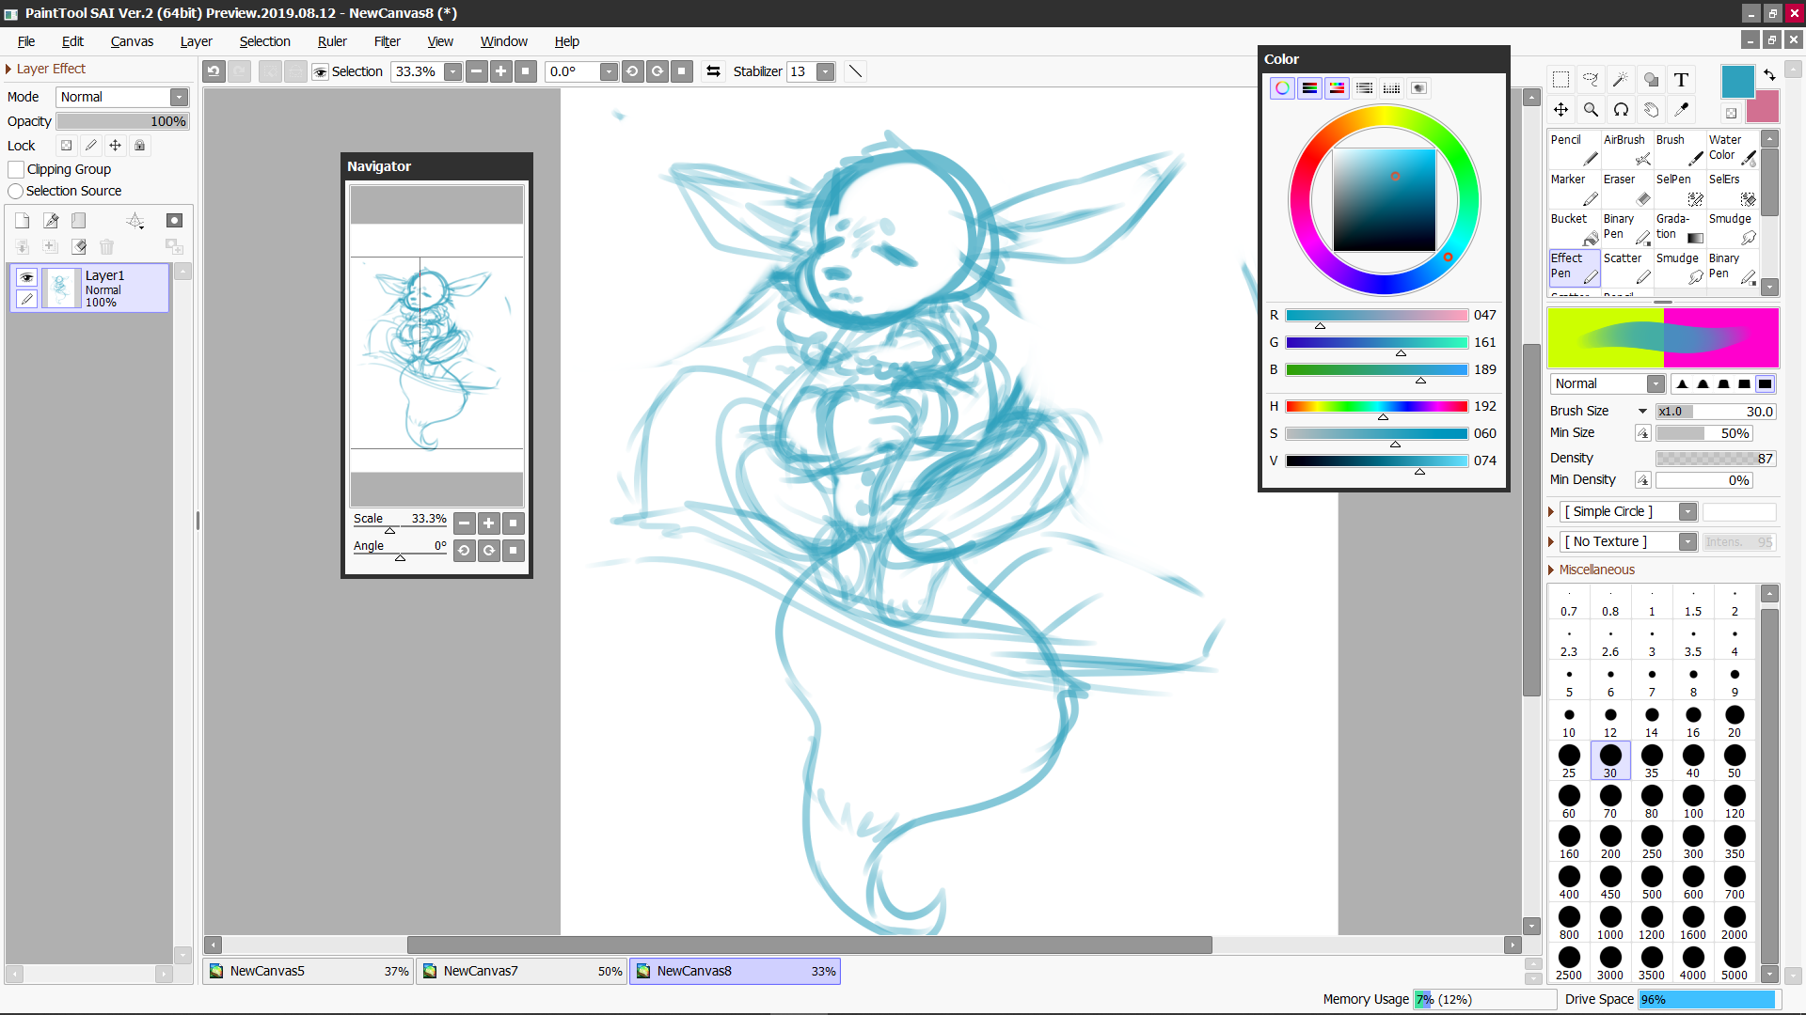Select the Bucket fill tool
This screenshot has height=1015, width=1806.
[x=1574, y=228]
